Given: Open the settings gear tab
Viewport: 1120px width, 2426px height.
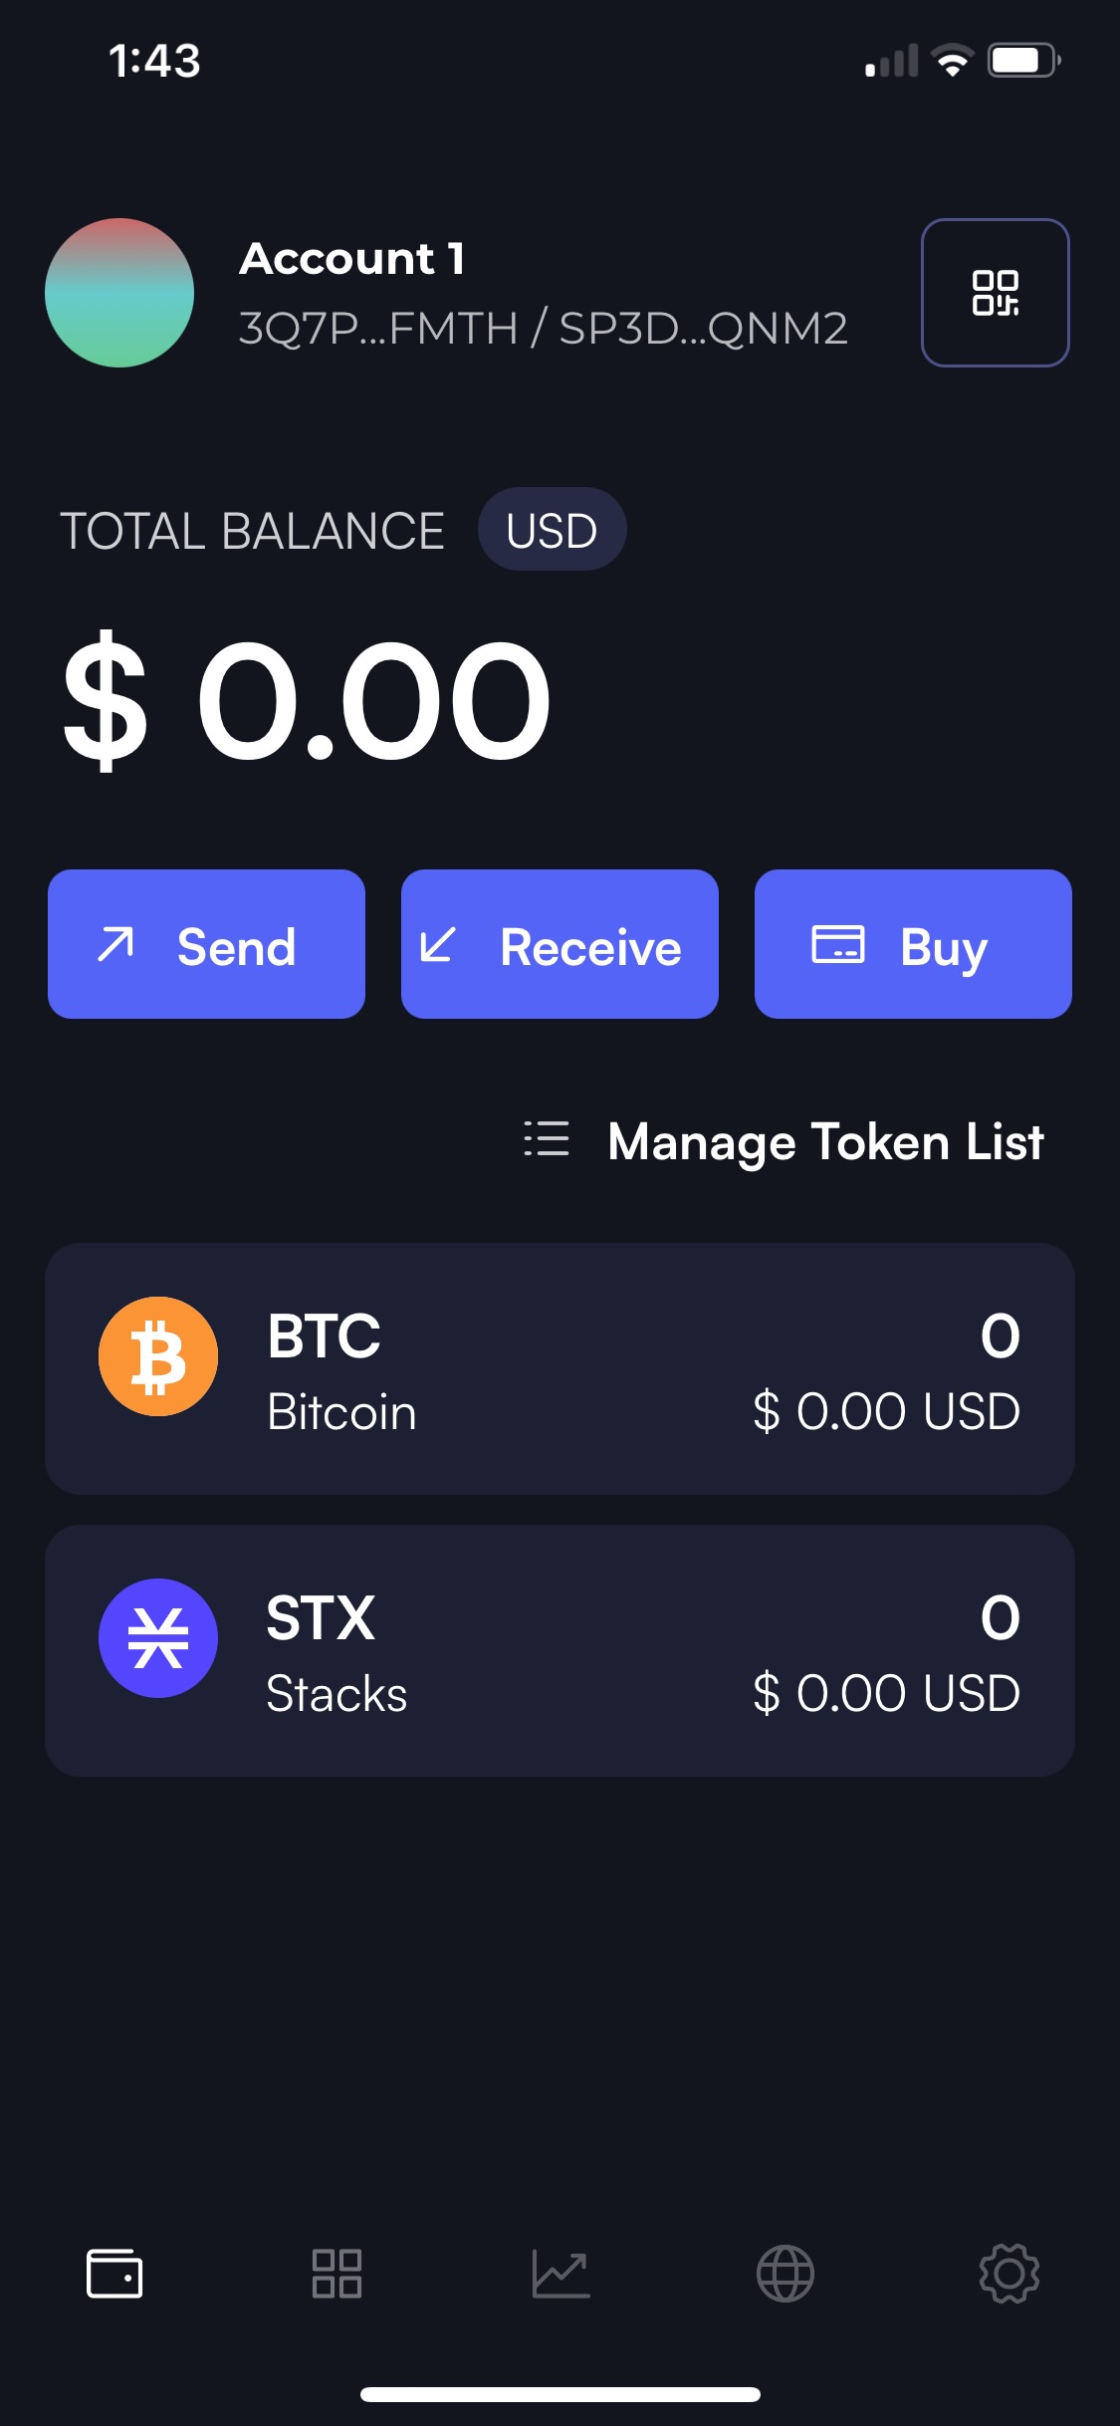Looking at the screenshot, I should [x=1009, y=2274].
